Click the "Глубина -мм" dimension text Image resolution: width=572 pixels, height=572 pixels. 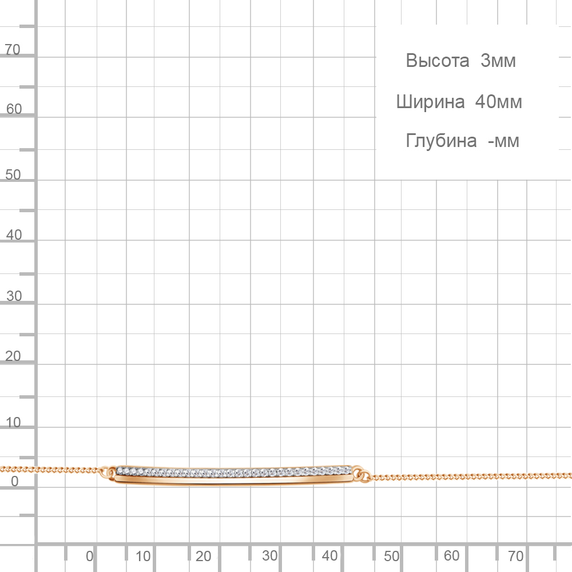click(462, 141)
